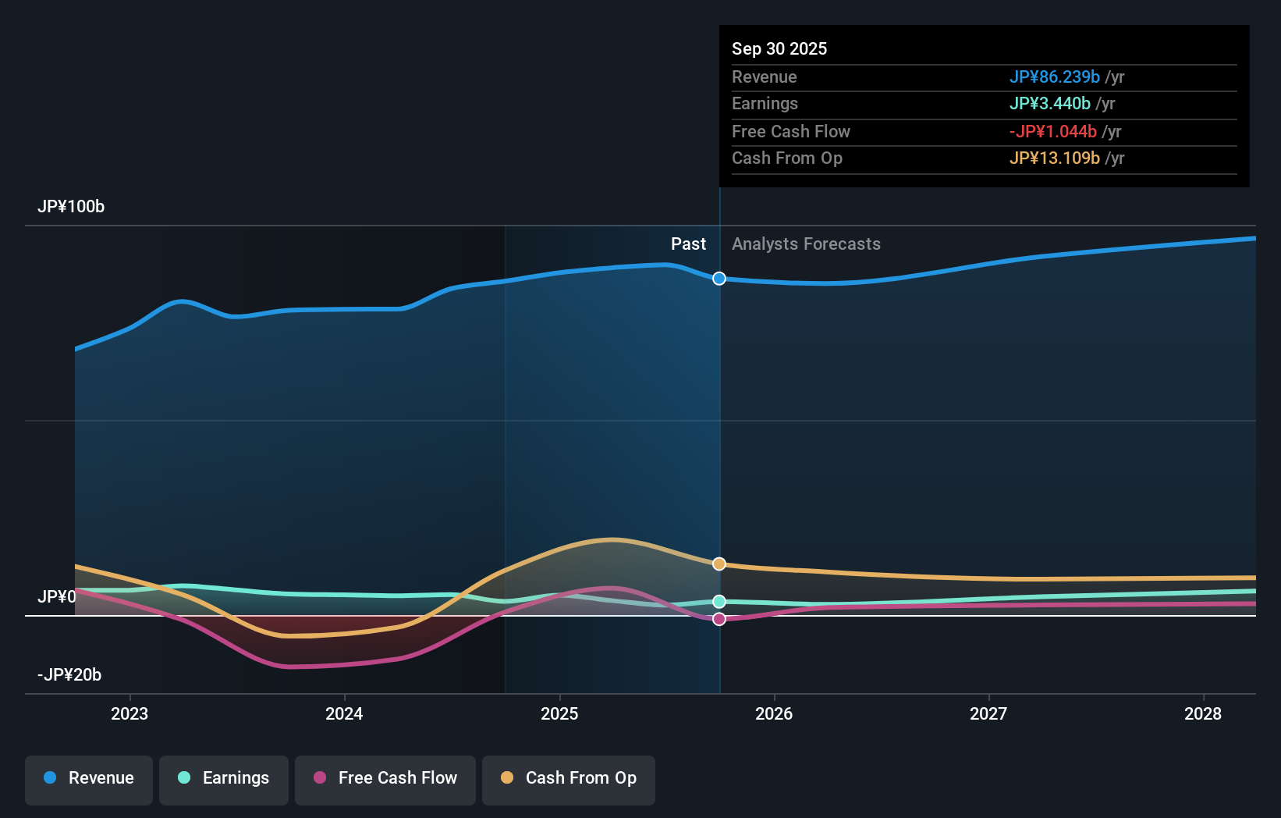
Task: Toggle the Cash From Op series visibility
Action: point(568,778)
